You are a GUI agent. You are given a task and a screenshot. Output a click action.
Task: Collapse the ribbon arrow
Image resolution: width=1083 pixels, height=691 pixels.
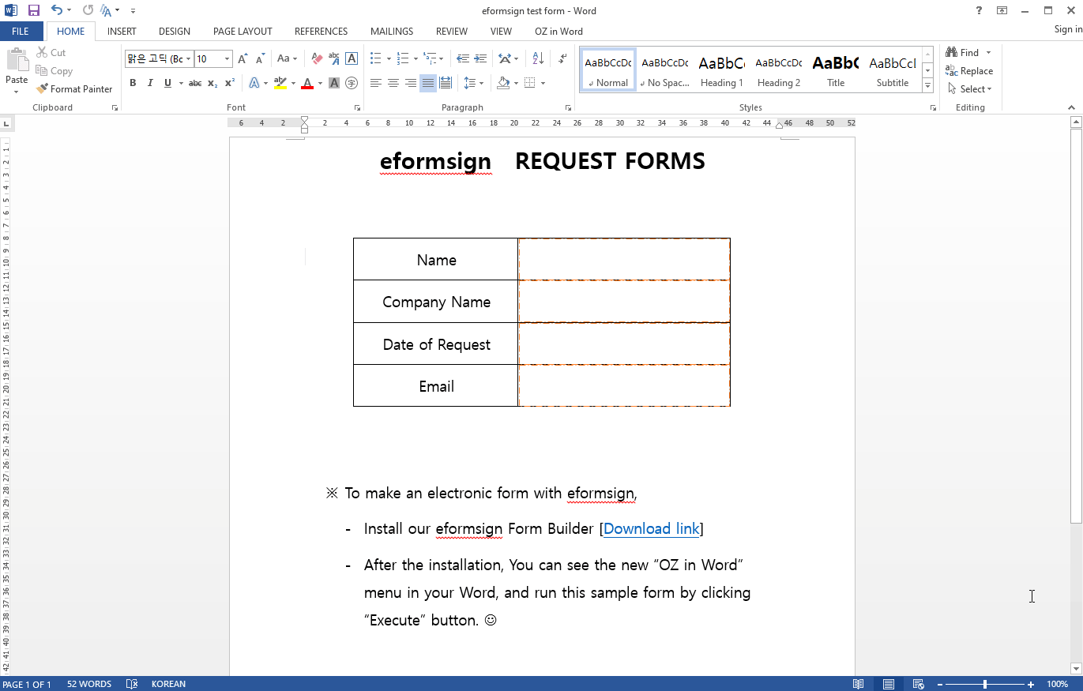[1072, 107]
